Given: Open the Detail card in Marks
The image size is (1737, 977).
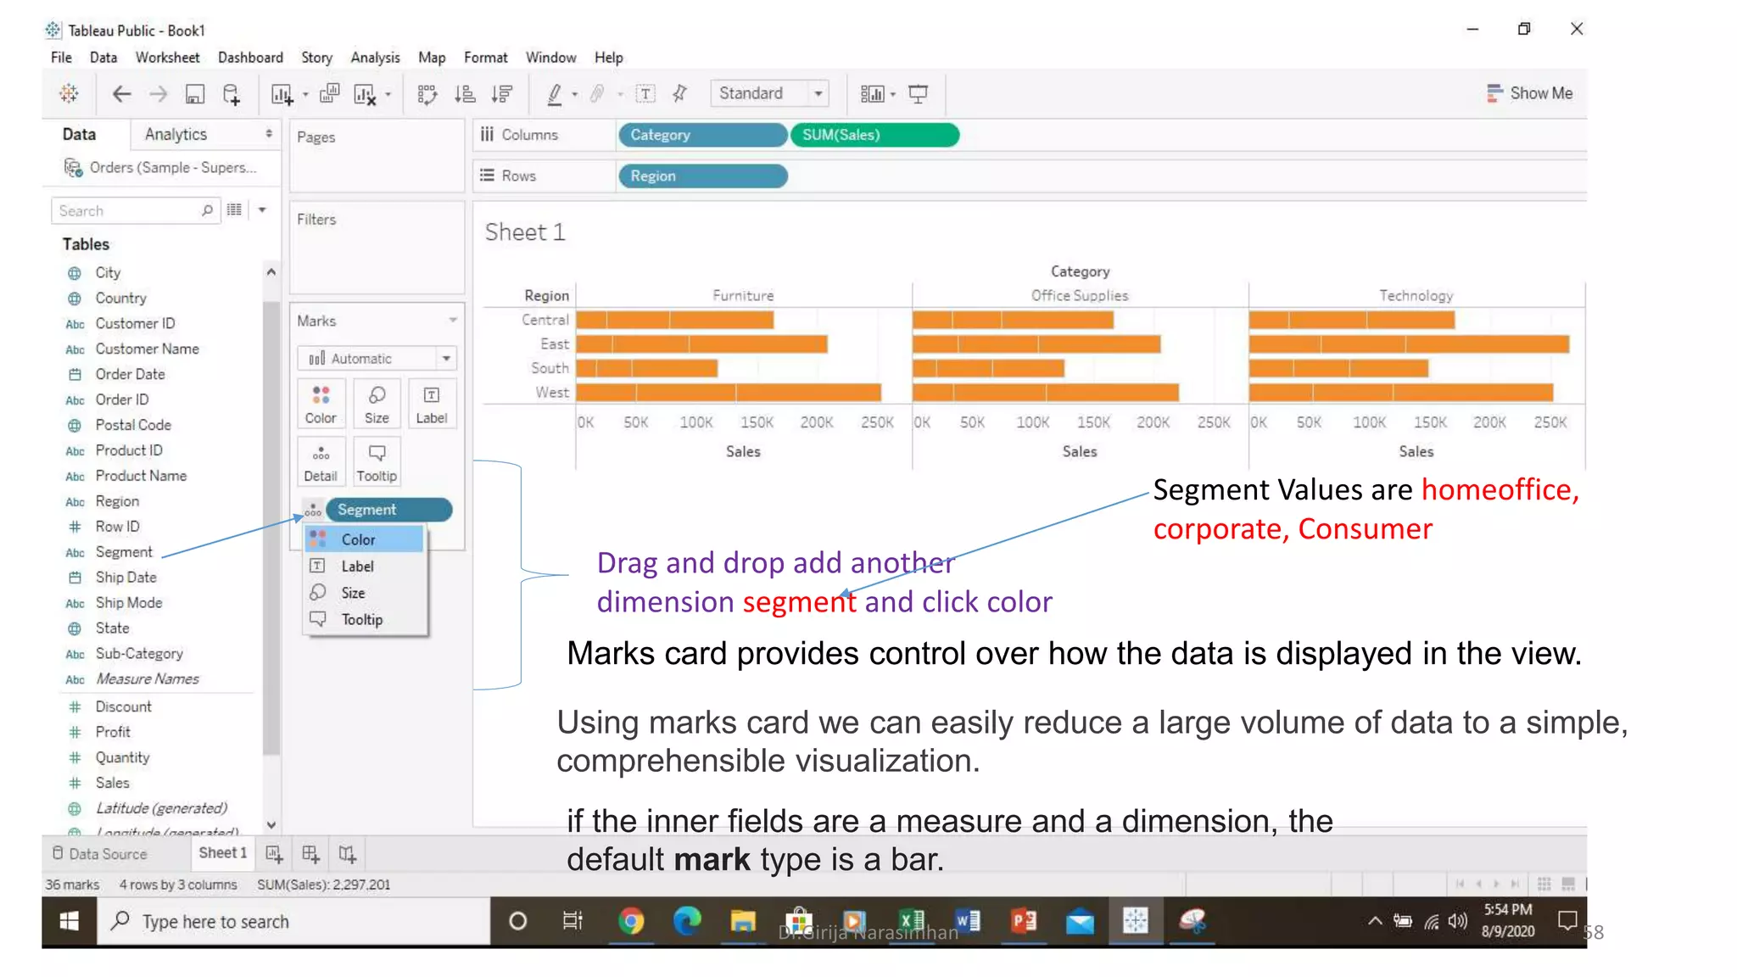Looking at the screenshot, I should (321, 462).
